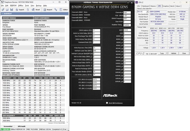Open the Memory tab in CPU-Z
Image resolution: width=190 pixels, height=131 pixels.
153,6
